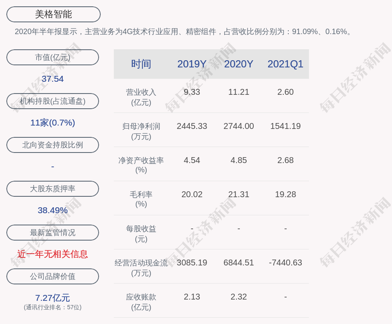This screenshot has width=392, height=324.
Task: Click the red text 近一年无相关信息
Action: click(53, 254)
